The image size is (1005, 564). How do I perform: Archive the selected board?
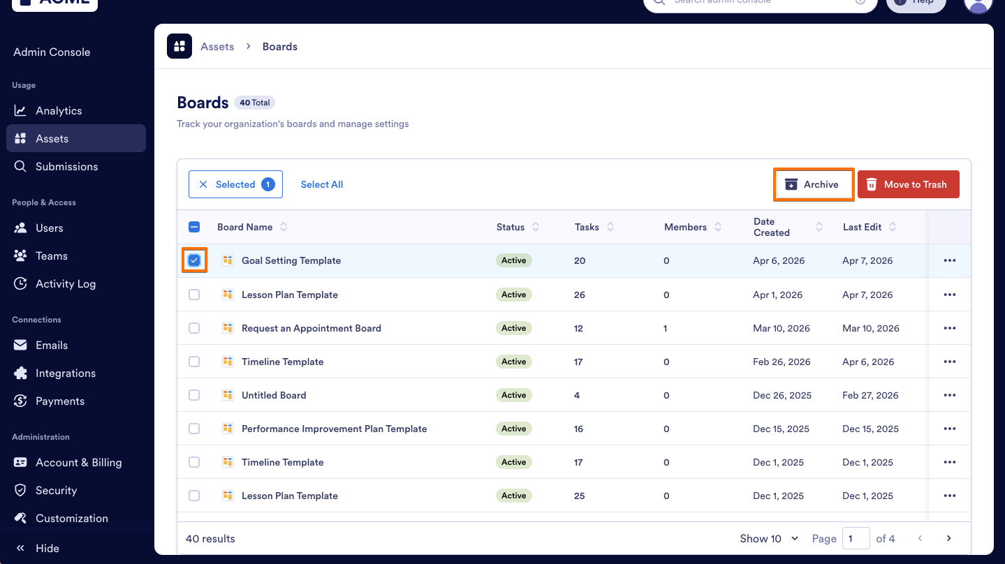coord(814,184)
